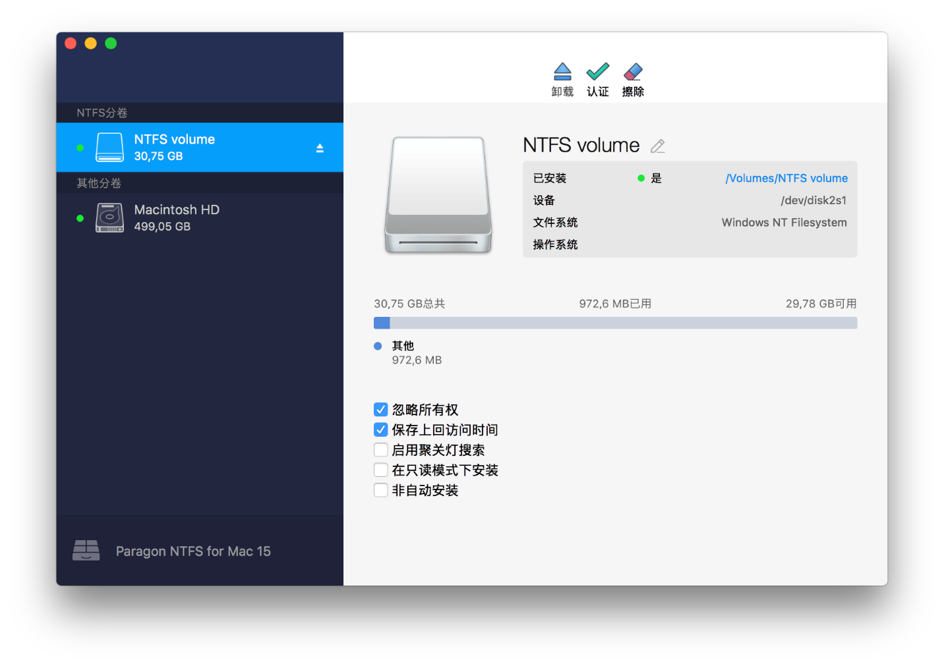Click the drive icon for NTFS volume preview

click(437, 194)
